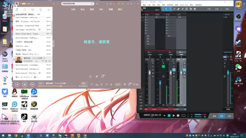Start Studio One transport playback
Image resolution: width=246 pixels, height=138 pixels.
[x=174, y=116]
